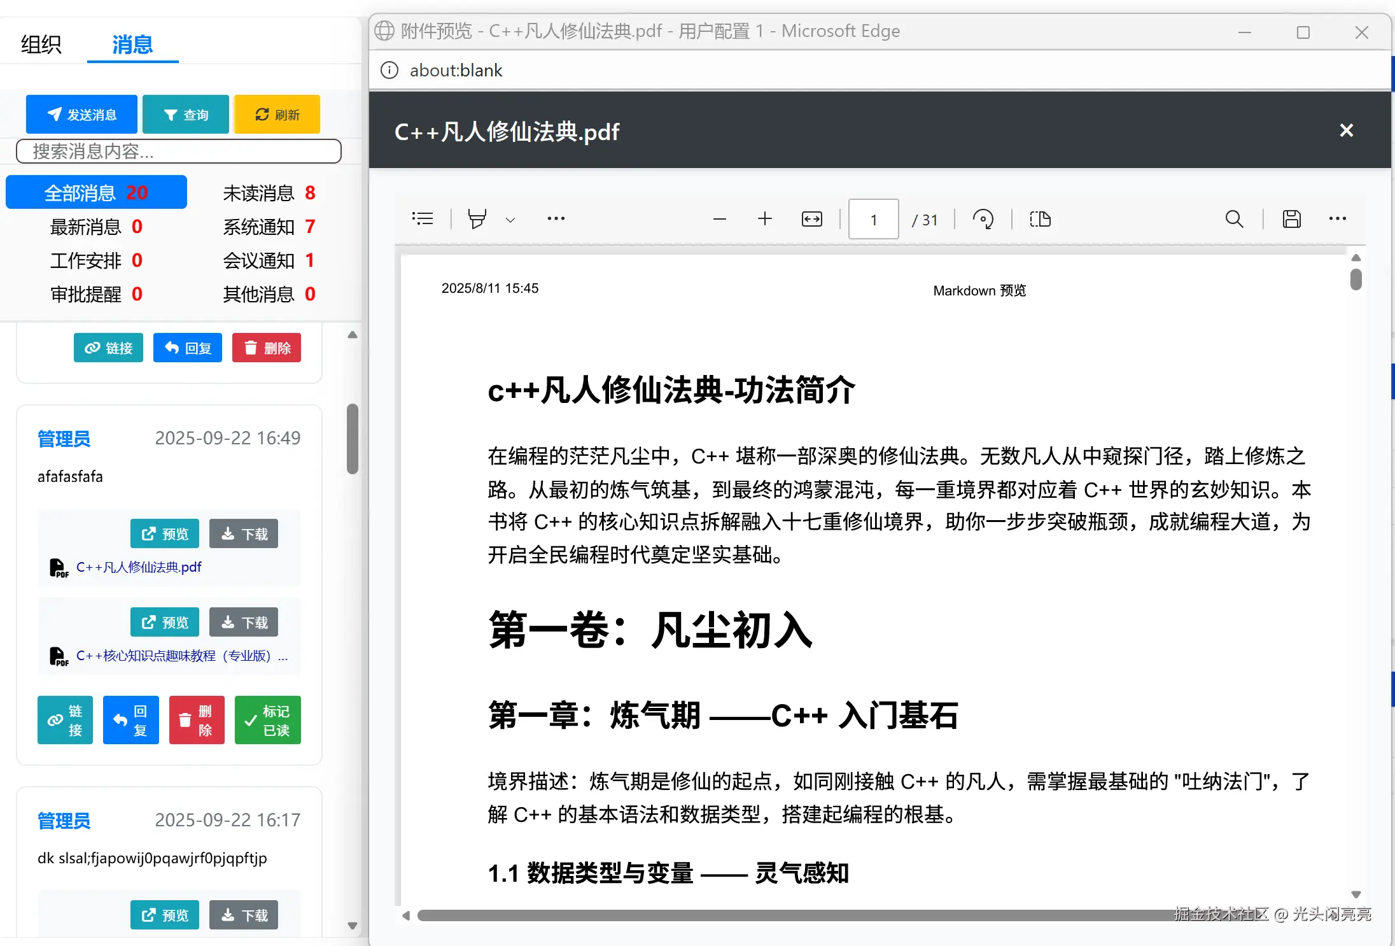The height and width of the screenshot is (946, 1395).
Task: Select the PDF highlight tool
Action: point(477,219)
